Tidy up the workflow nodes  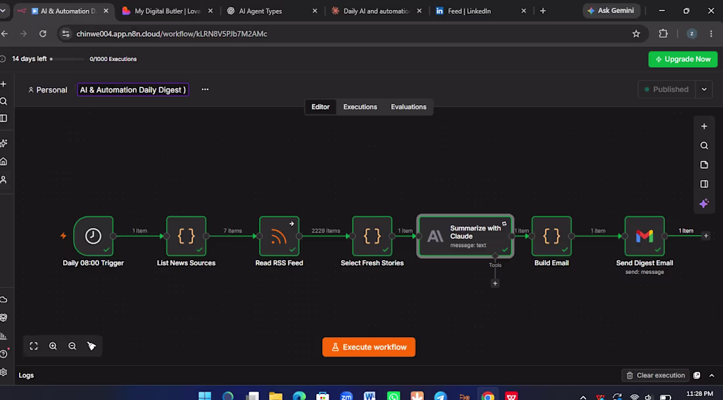(91, 346)
